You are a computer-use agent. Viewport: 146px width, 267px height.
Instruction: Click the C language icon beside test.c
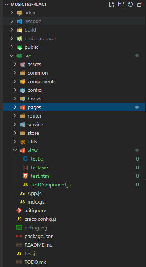point(25,159)
